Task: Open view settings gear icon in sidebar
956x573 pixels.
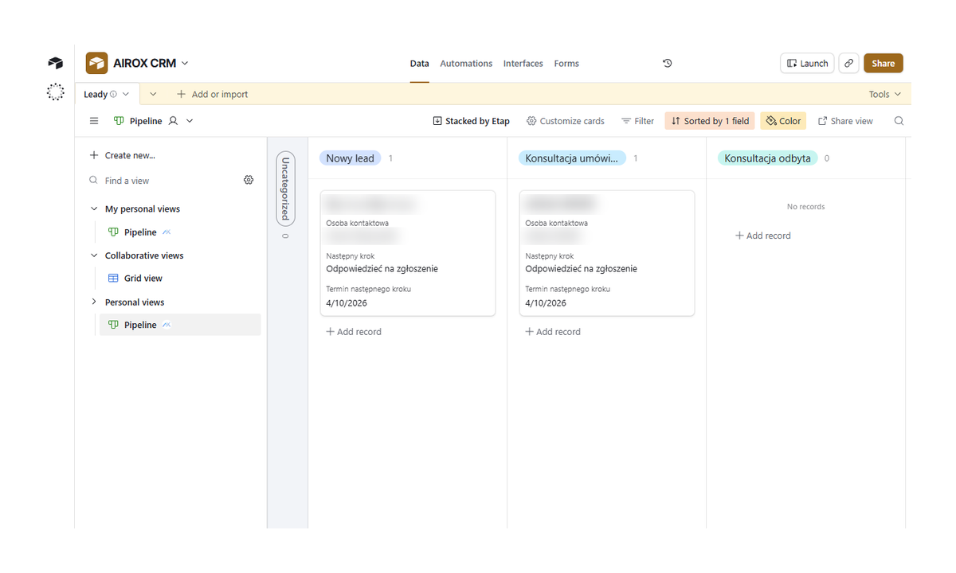Action: 249,181
